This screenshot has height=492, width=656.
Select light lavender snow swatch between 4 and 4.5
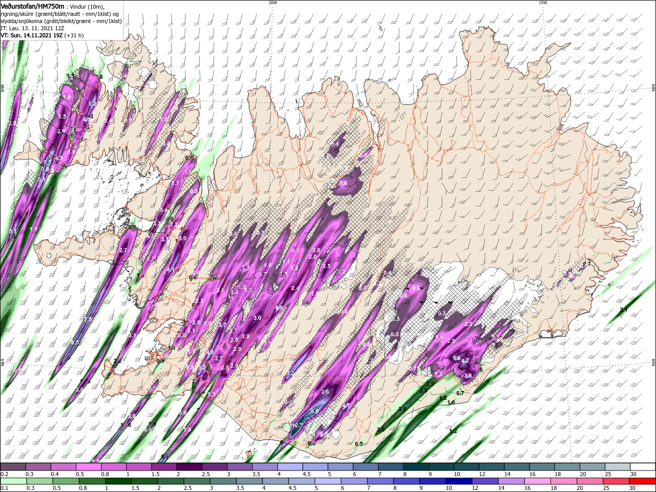[290, 467]
